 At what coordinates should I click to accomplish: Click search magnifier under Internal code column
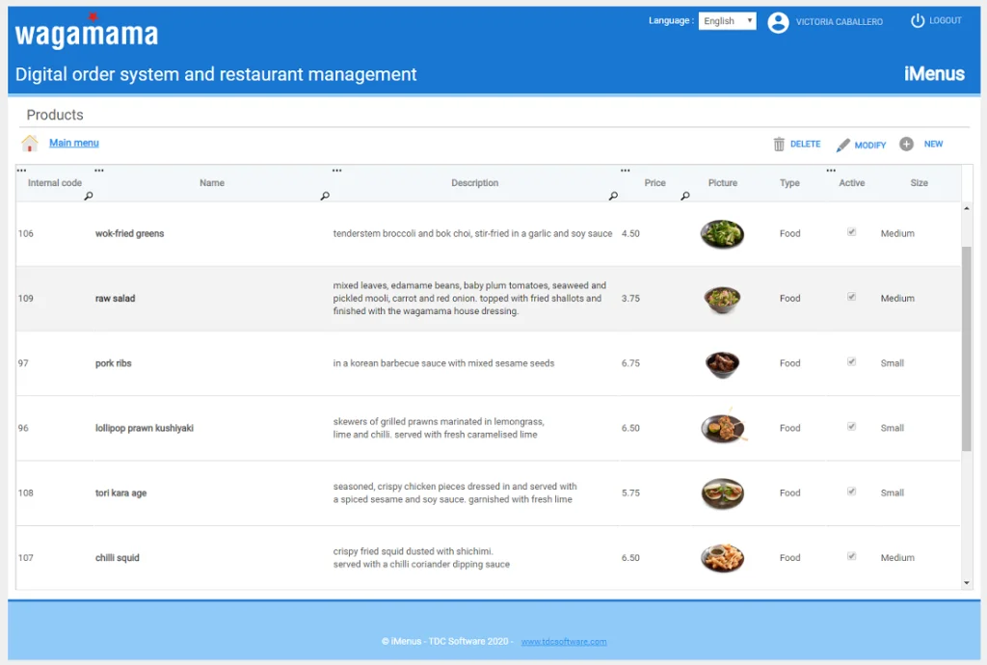click(89, 197)
